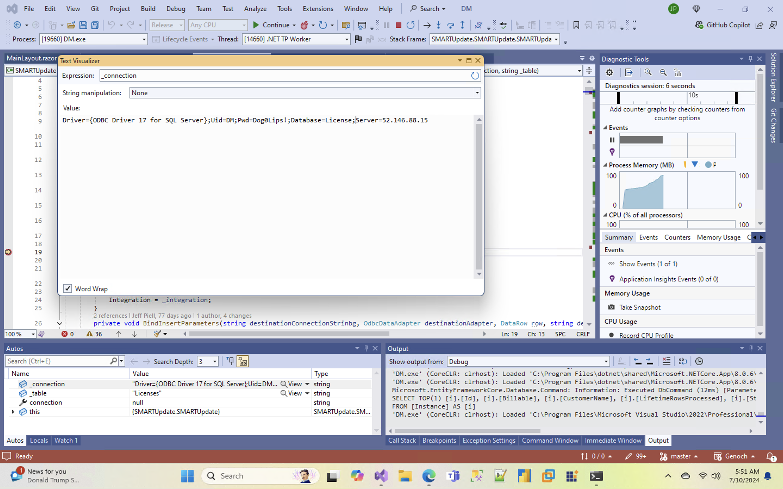This screenshot has width=783, height=489.
Task: Click the Restart debugging icon
Action: pyautogui.click(x=411, y=25)
